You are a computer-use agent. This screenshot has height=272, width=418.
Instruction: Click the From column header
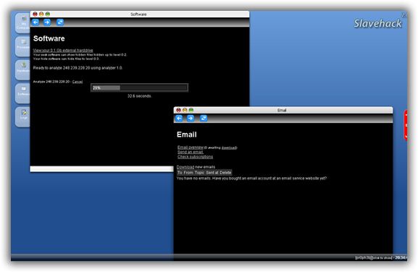188,172
